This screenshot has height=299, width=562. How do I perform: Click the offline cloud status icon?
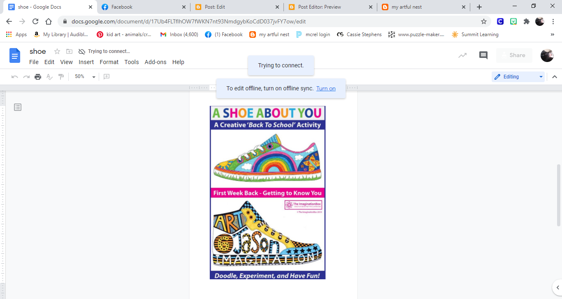click(x=81, y=51)
